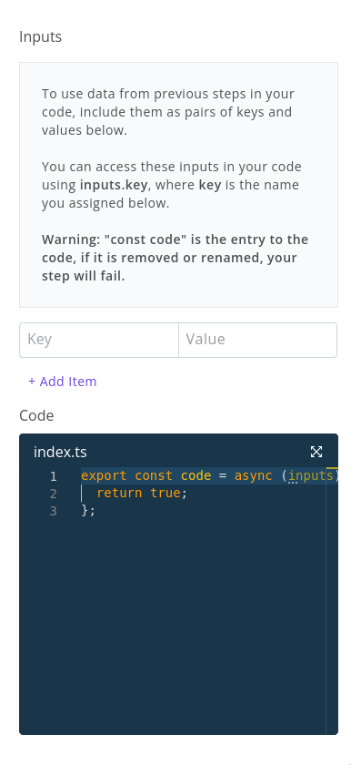The width and height of the screenshot is (351, 765).
Task: Click line number 1 in the gutter
Action: click(x=53, y=476)
